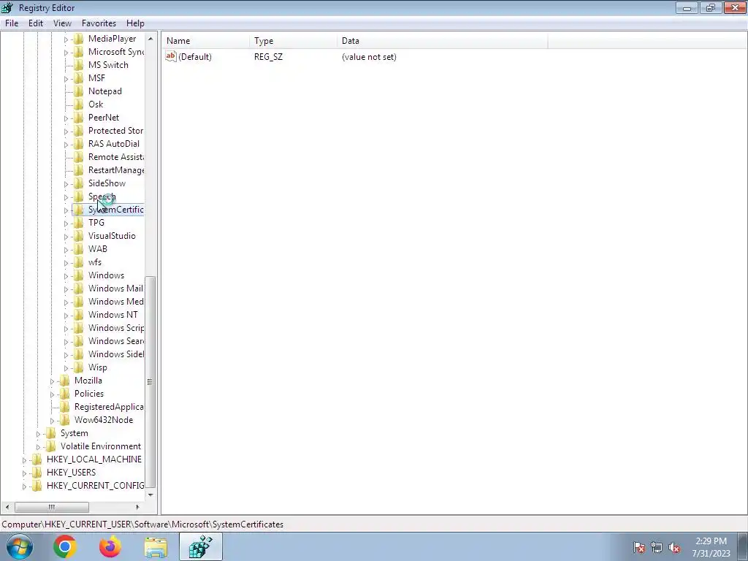The image size is (748, 561).
Task: Select the Volatile Environment key
Action: (101, 446)
